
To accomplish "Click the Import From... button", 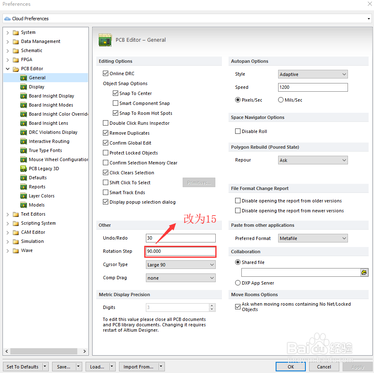I will click(x=138, y=366).
